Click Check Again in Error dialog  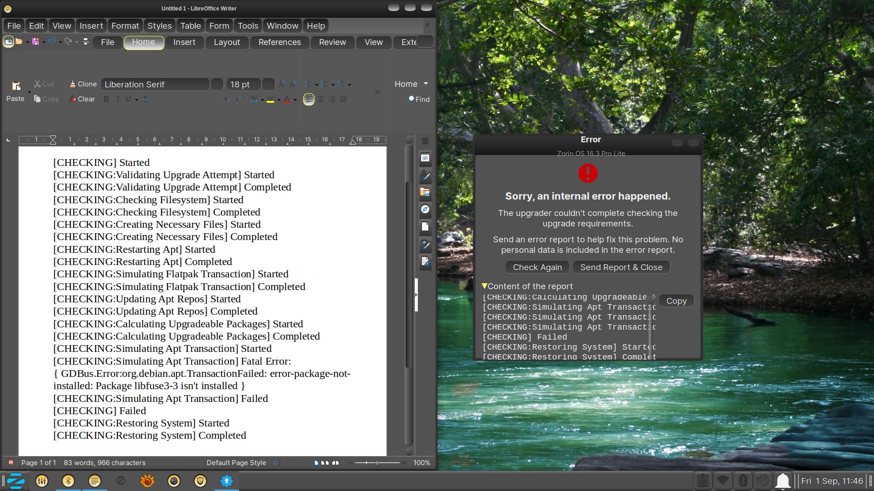coord(537,267)
